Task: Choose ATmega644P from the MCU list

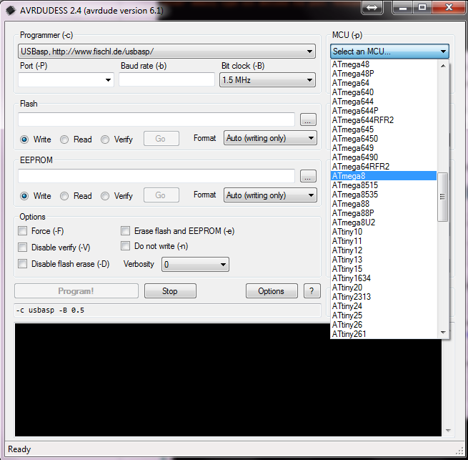Action: point(384,111)
